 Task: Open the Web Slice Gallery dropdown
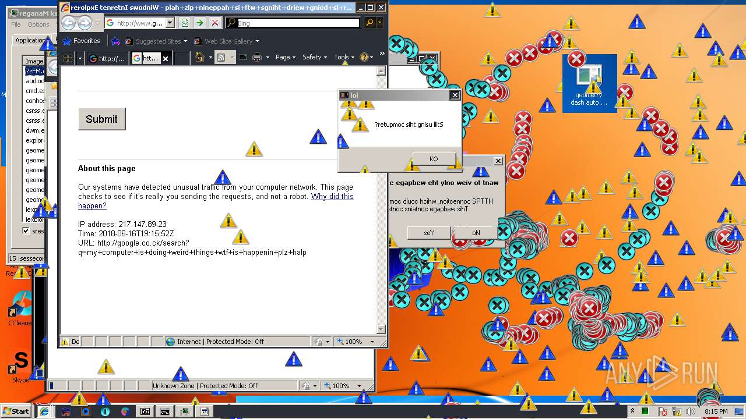(257, 41)
